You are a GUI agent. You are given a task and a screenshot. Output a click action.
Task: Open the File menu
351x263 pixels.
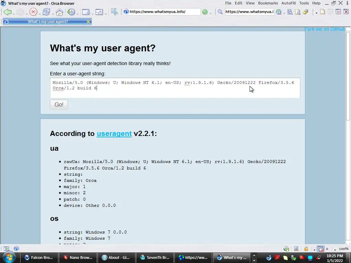click(x=228, y=3)
